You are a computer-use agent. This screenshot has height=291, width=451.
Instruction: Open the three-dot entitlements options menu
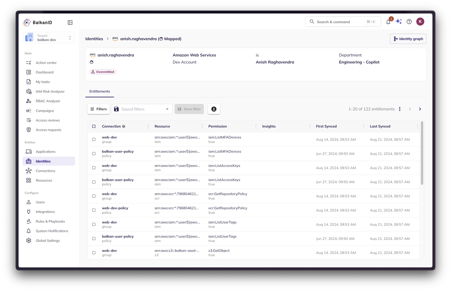pyautogui.click(x=400, y=109)
